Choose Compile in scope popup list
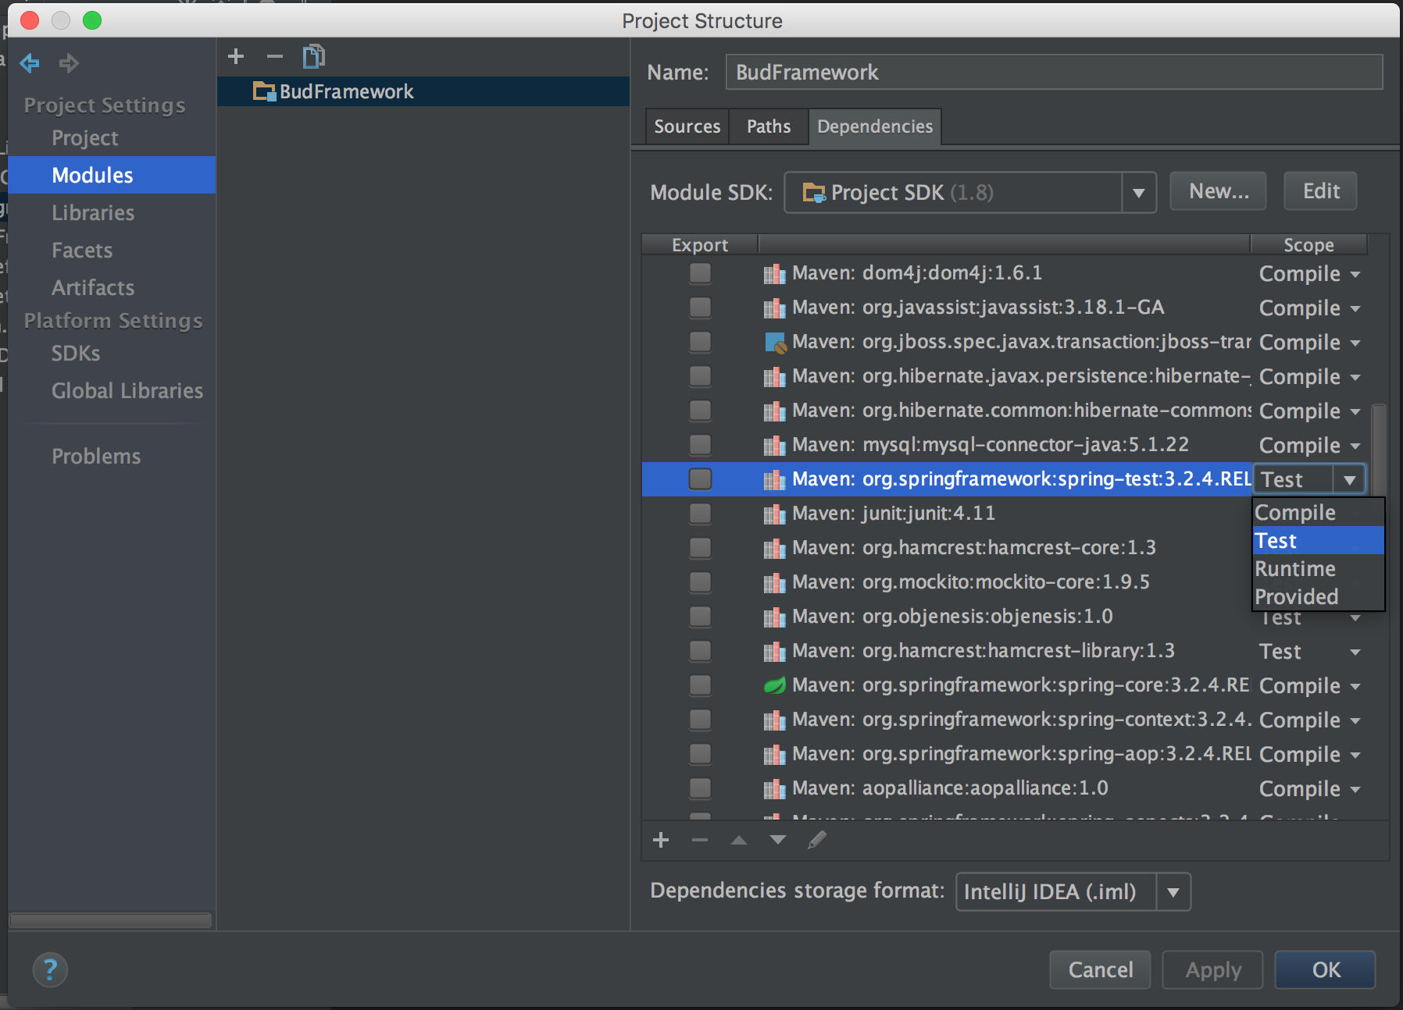1403x1010 pixels. click(1319, 513)
